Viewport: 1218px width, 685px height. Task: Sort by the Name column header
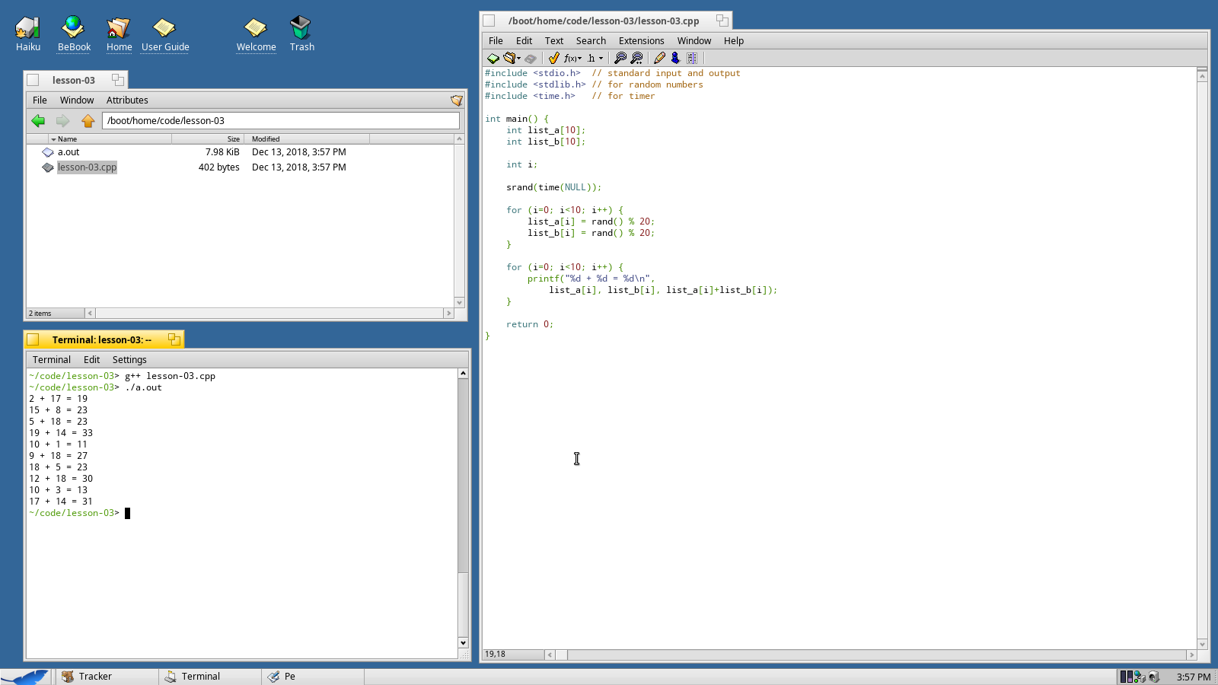coord(110,139)
